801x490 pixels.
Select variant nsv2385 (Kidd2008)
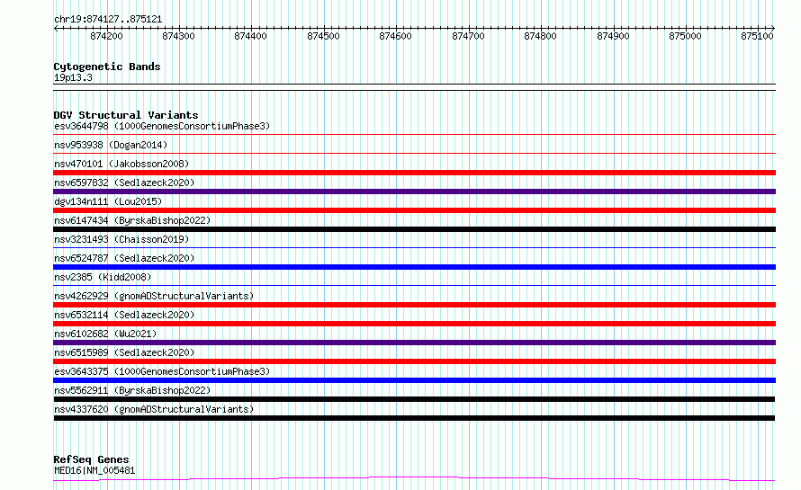tap(103, 277)
